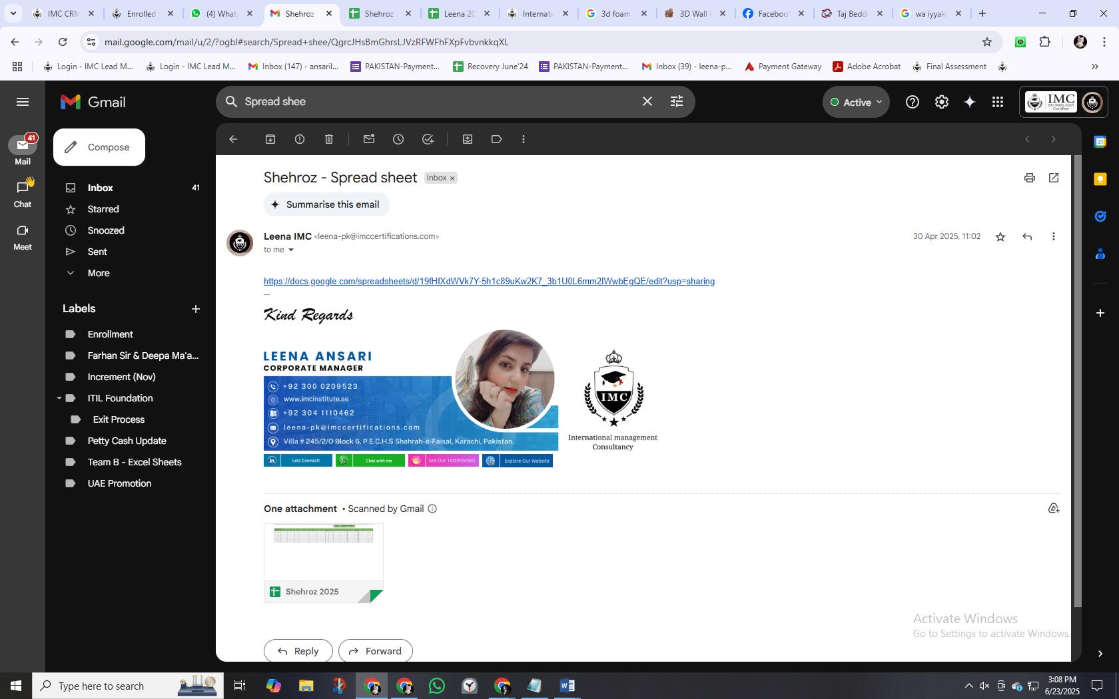Open Payment Gateway bookmark

(x=783, y=67)
